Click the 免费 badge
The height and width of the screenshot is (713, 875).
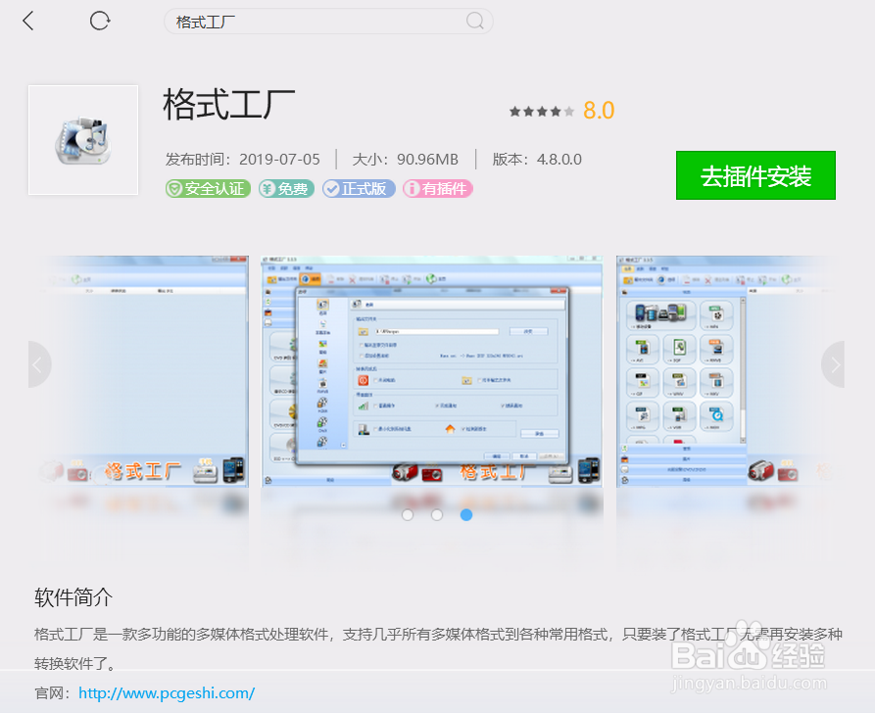(x=286, y=189)
